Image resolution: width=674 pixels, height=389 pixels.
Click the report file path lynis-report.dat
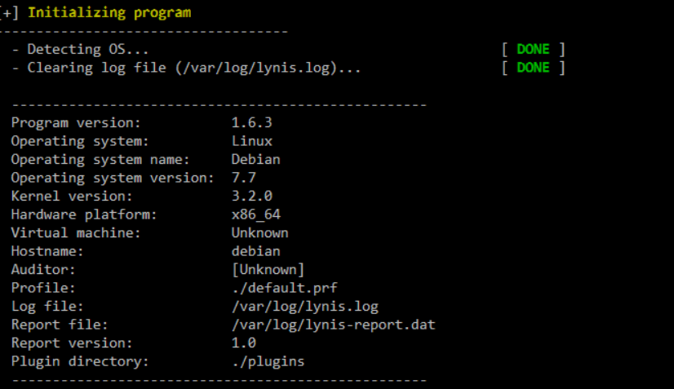tap(333, 325)
